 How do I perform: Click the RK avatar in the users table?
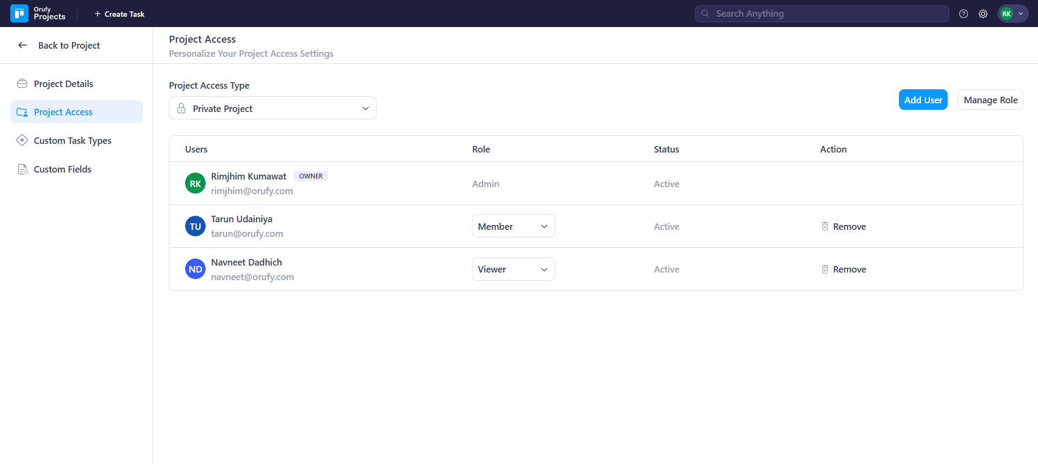pos(195,183)
